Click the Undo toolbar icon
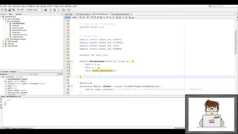Image resolution: width=238 pixels, height=134 pixels. tap(18, 10)
